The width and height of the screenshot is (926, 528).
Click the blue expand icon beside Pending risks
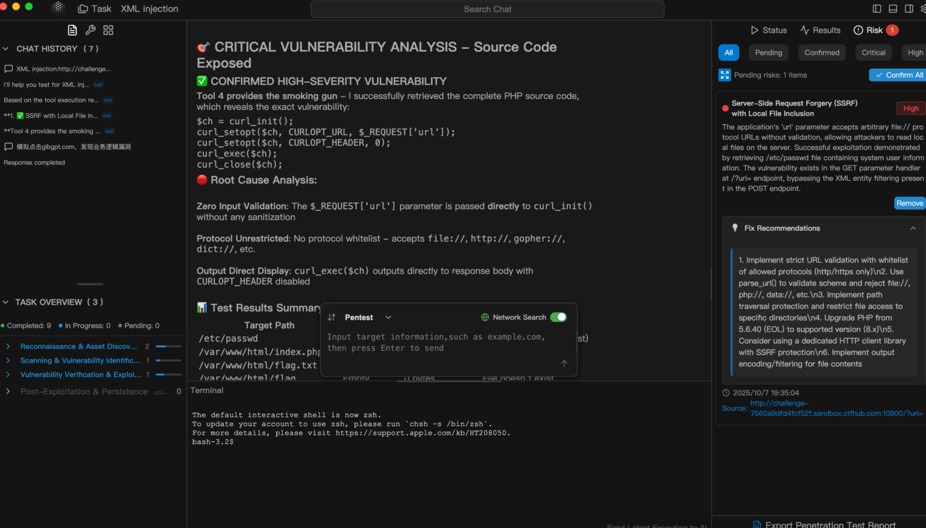tap(725, 75)
